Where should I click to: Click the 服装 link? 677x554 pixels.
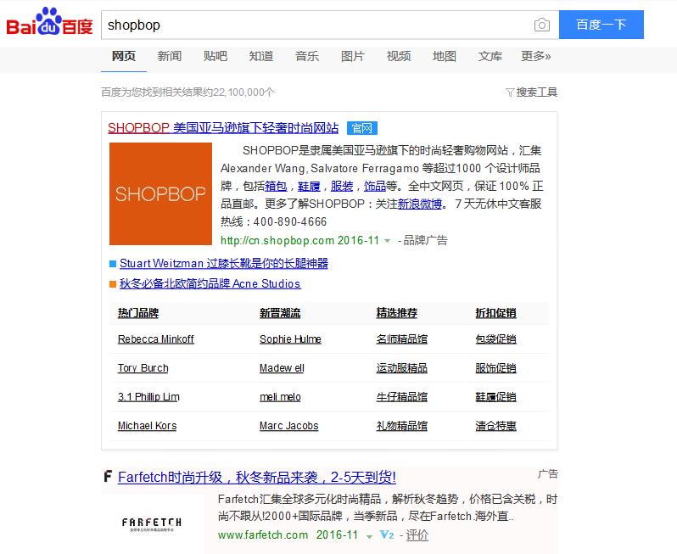pyautogui.click(x=342, y=186)
